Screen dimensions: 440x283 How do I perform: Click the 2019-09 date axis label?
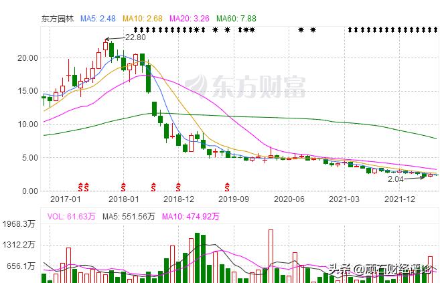click(234, 199)
